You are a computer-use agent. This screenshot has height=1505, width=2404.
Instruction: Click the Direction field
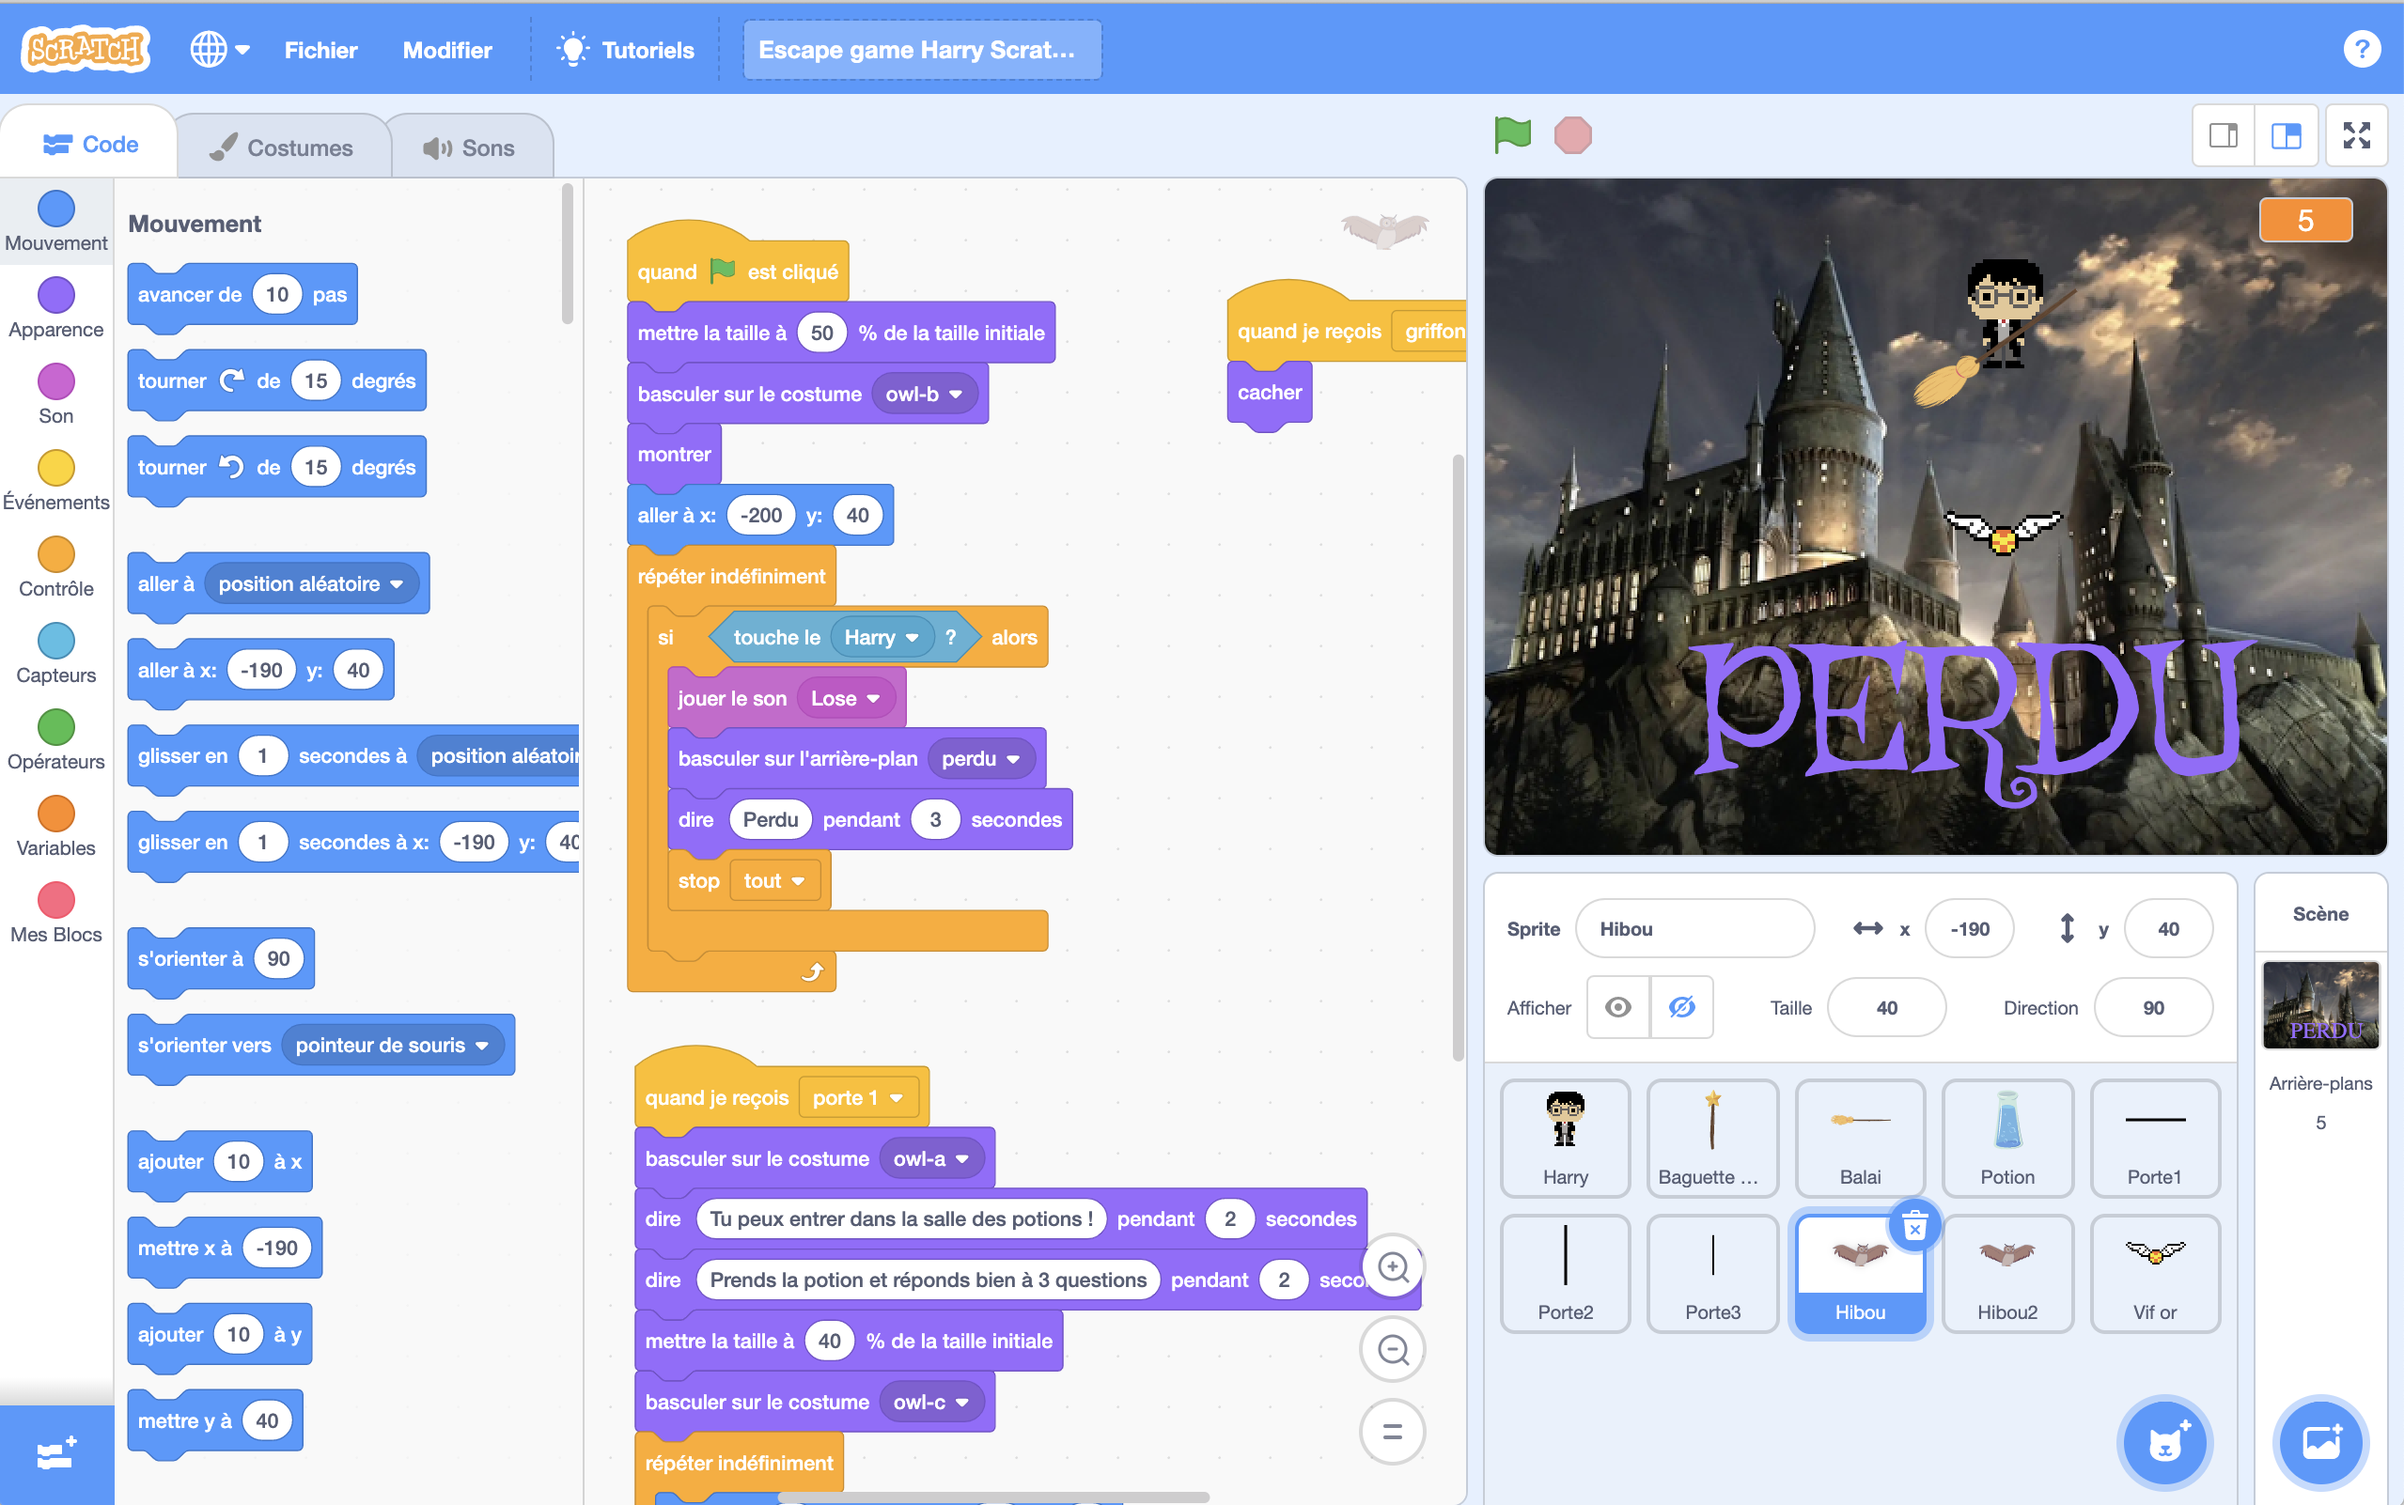pyautogui.click(x=2152, y=1007)
